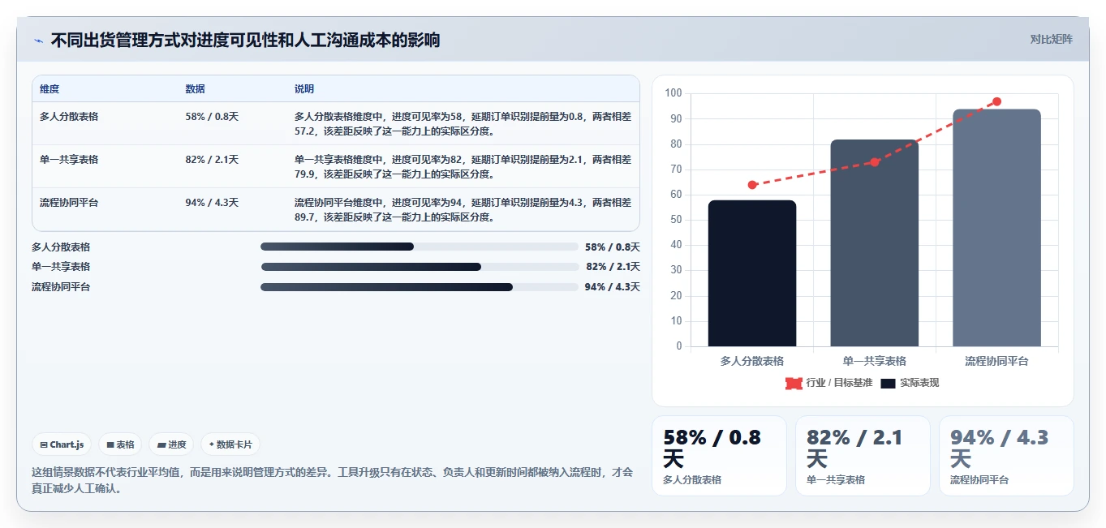1106x528 pixels.
Task: Click the red benchmark point above 流程协同平台
Action: point(996,101)
